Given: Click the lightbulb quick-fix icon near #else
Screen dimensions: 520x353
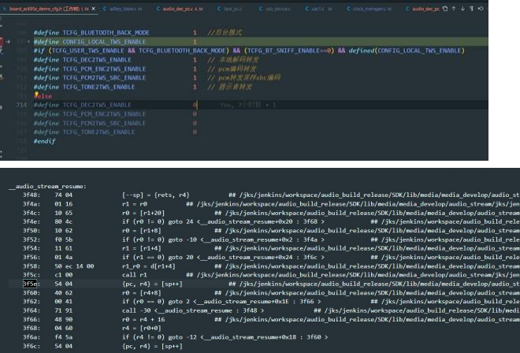Looking at the screenshot, I should click(x=36, y=95).
